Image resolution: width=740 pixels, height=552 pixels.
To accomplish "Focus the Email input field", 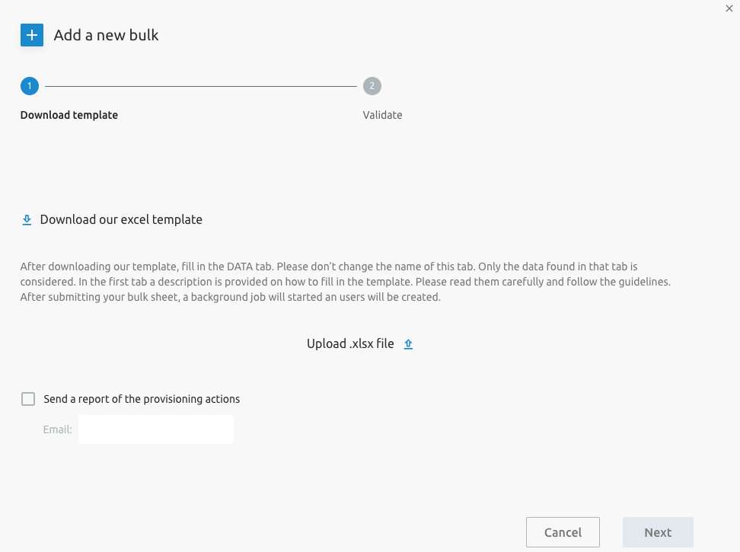I will pos(156,429).
